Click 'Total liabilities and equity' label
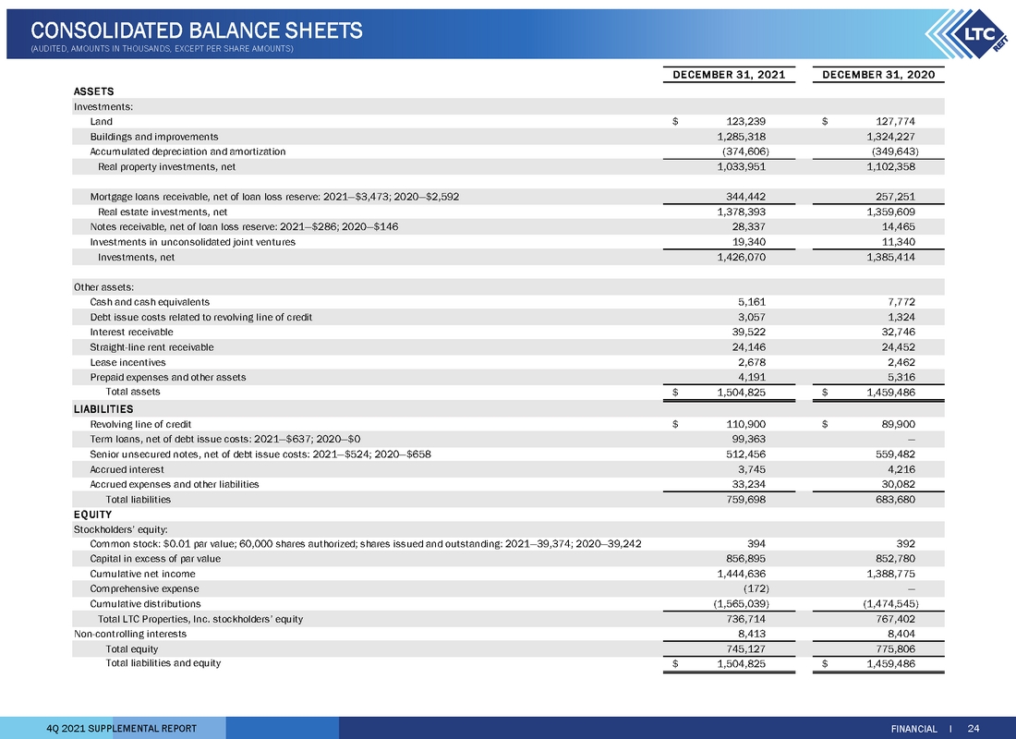This screenshot has width=1016, height=739. [163, 663]
